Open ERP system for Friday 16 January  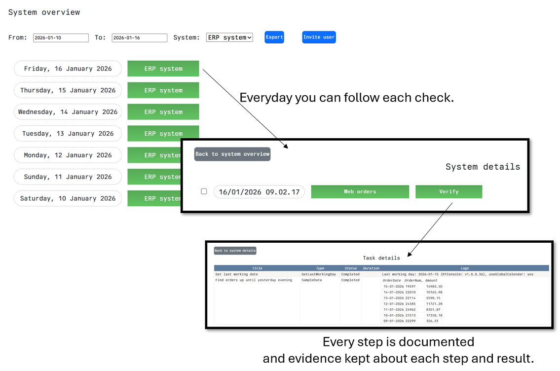[163, 69]
